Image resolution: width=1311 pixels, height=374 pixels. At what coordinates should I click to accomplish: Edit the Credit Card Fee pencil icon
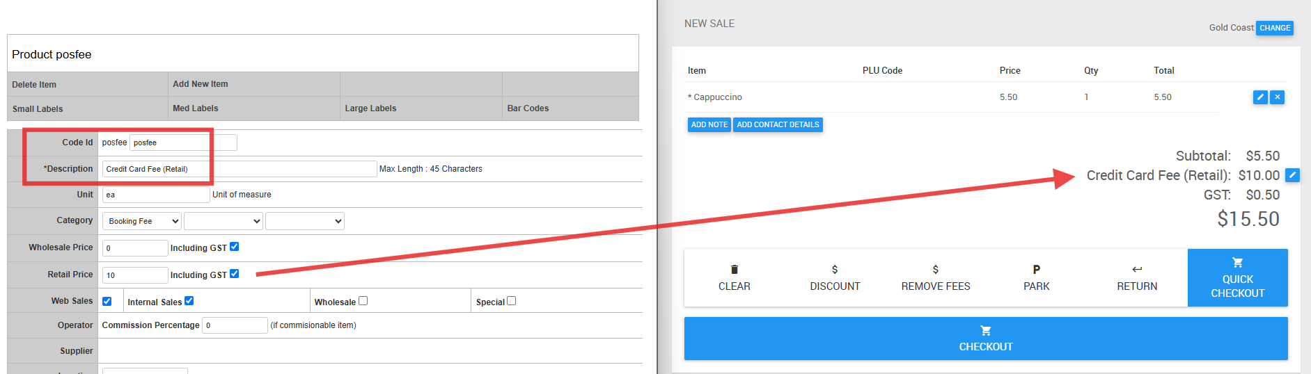[x=1292, y=175]
